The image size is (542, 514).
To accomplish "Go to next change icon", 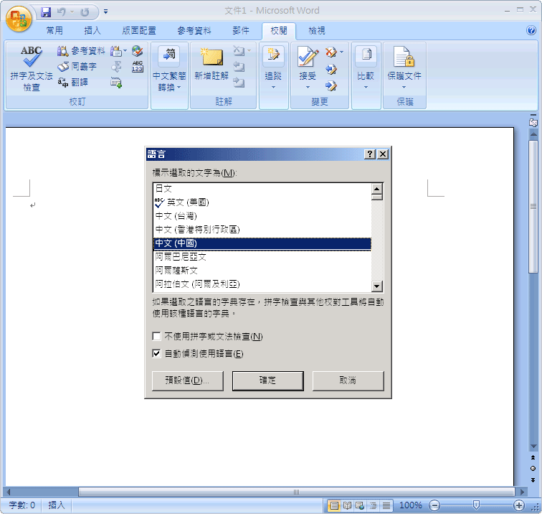I will [x=331, y=85].
